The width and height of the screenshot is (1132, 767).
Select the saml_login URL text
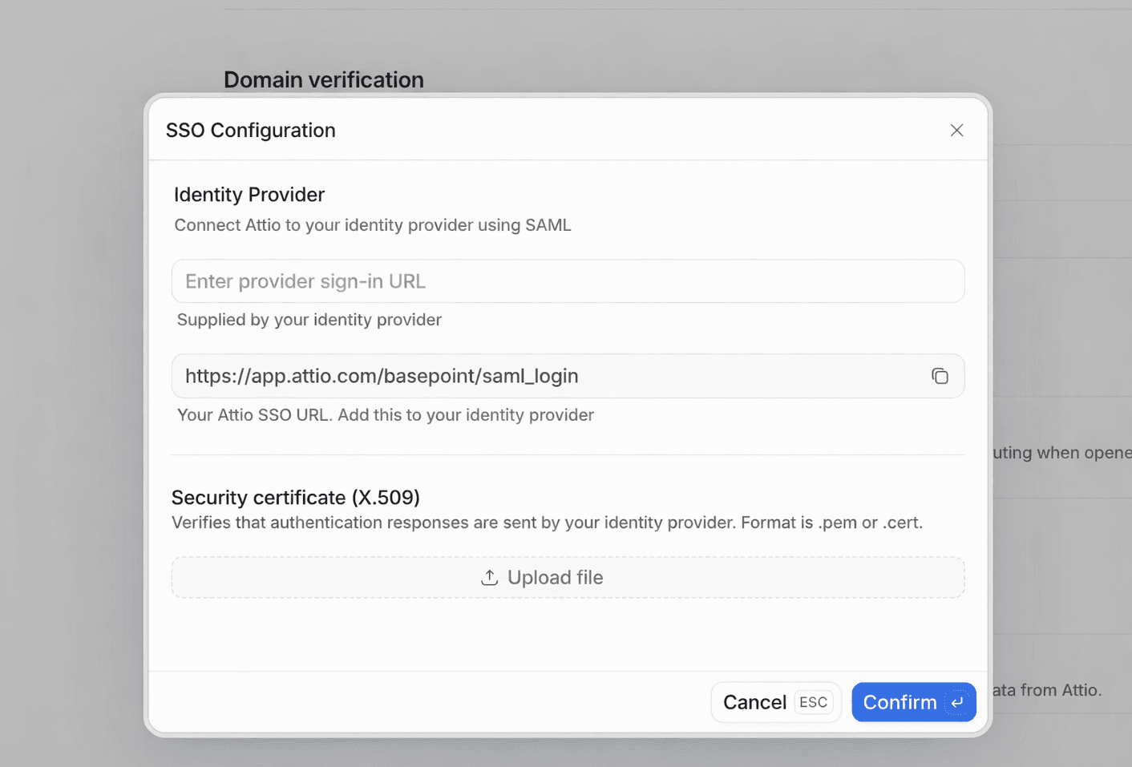(382, 375)
